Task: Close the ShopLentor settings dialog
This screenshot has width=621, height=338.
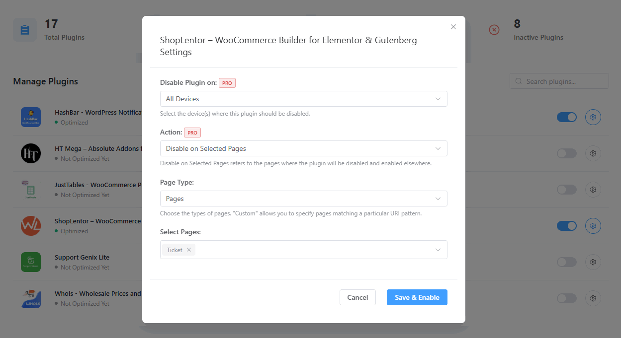Action: tap(453, 27)
